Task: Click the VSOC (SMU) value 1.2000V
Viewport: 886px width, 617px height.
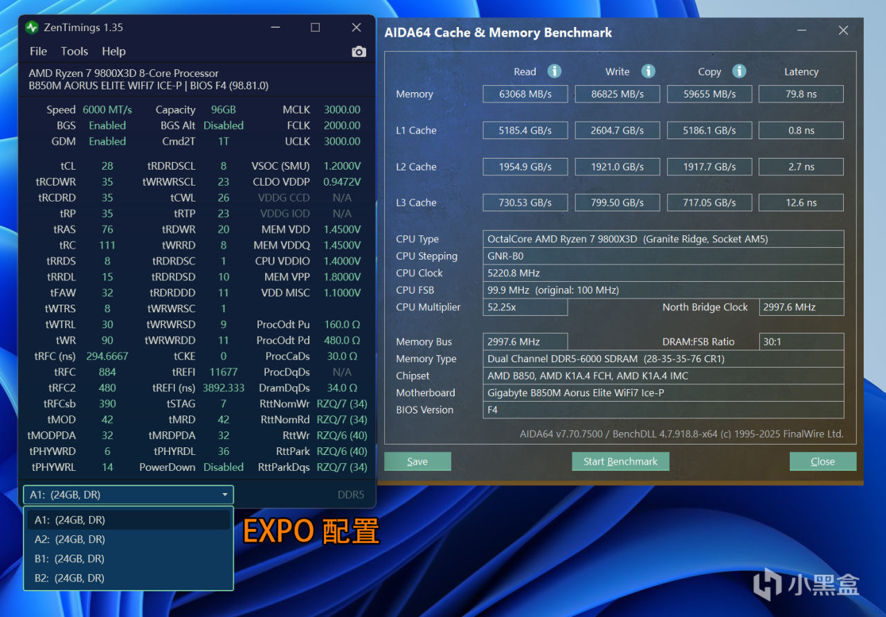Action: tap(342, 166)
